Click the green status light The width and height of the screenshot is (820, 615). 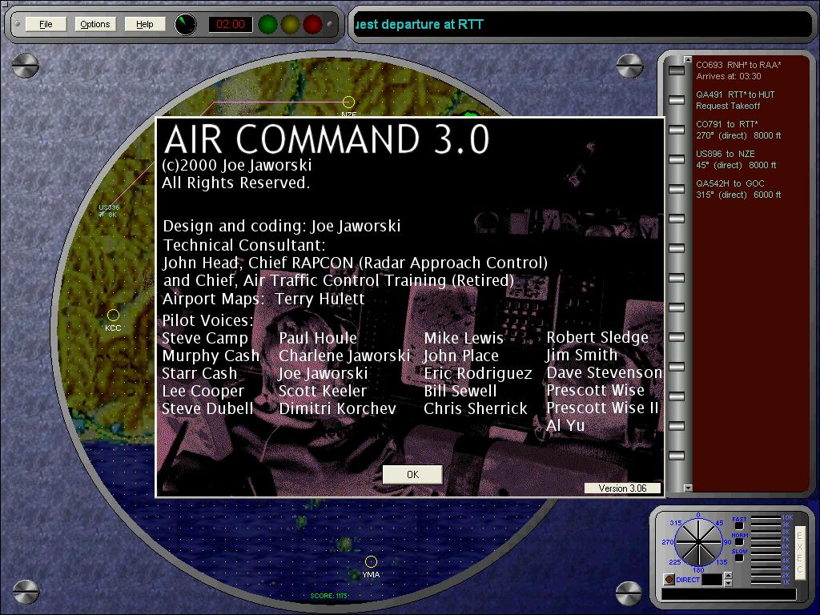[x=267, y=24]
